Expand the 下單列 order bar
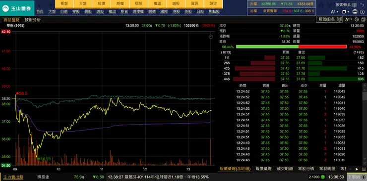The image size is (367, 181). pos(357,177)
